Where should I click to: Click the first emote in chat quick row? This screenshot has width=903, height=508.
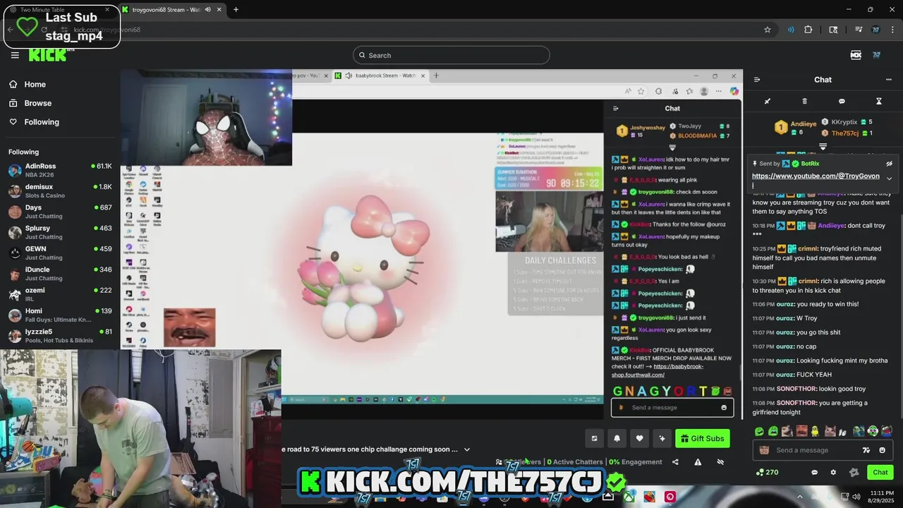(x=759, y=431)
